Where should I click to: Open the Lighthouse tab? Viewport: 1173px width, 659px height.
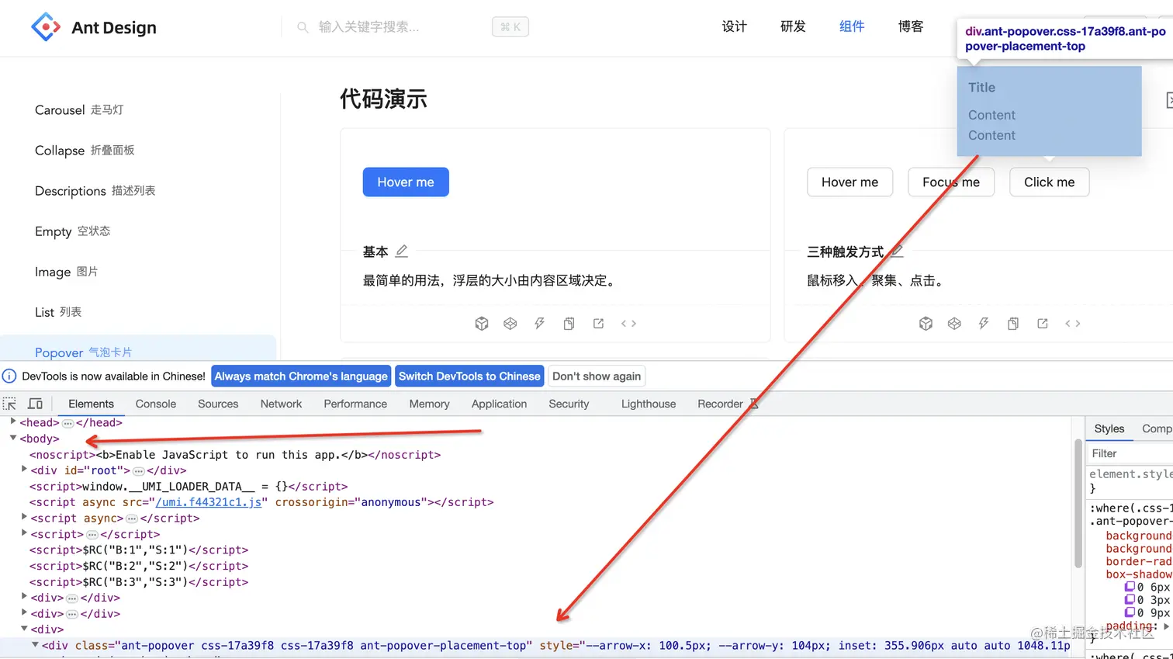[x=649, y=404]
